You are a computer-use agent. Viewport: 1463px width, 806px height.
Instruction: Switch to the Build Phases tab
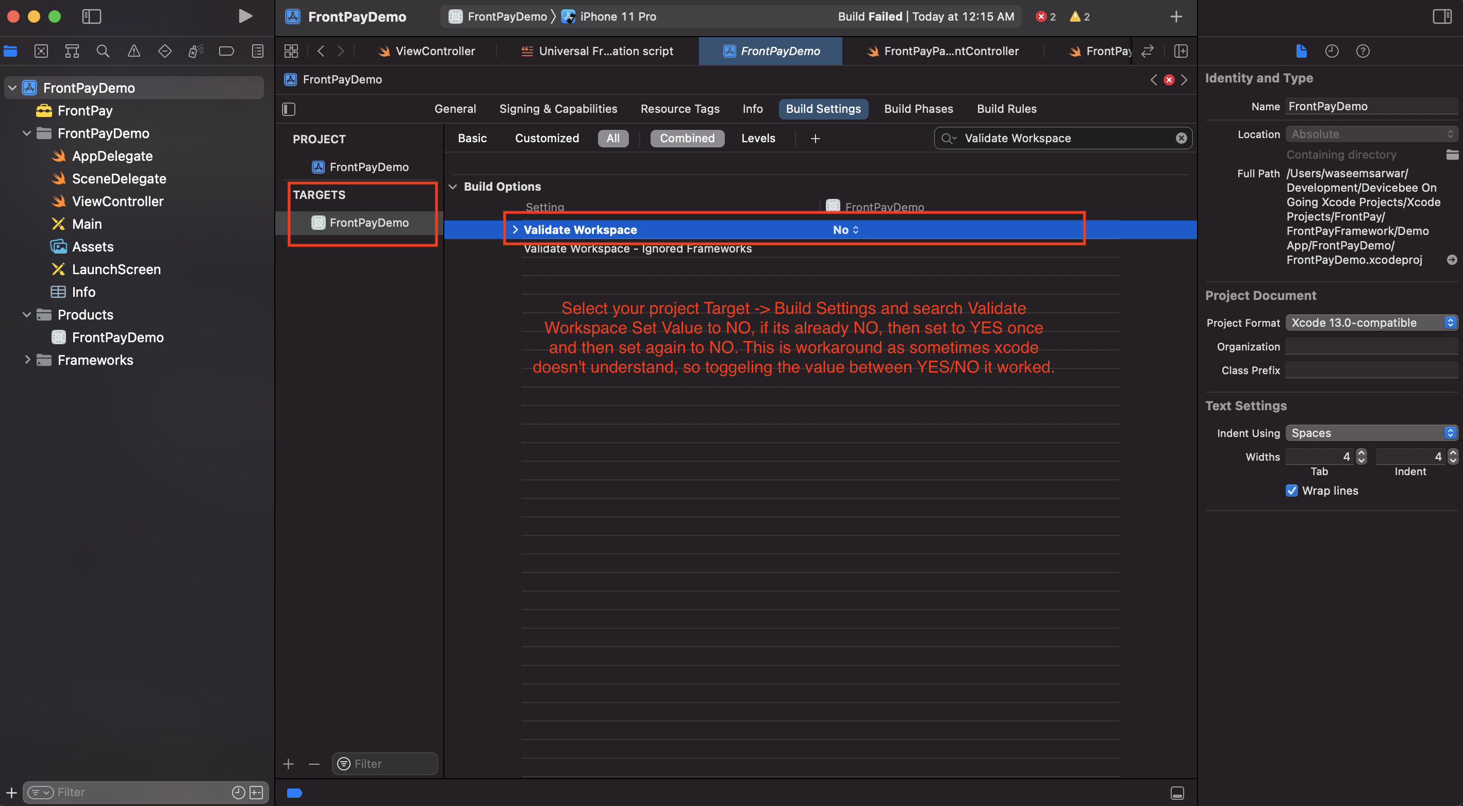(x=918, y=108)
